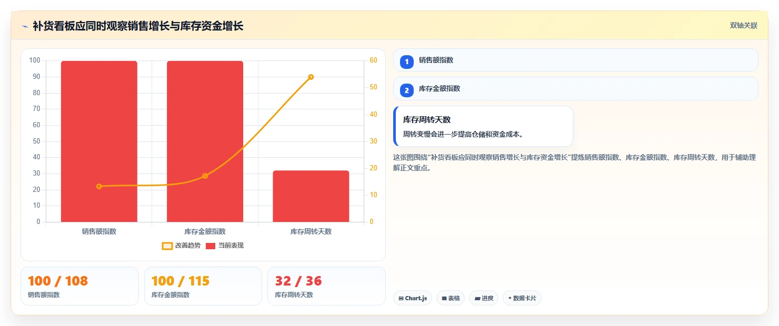Click the blue number 2 badge

pyautogui.click(x=406, y=90)
